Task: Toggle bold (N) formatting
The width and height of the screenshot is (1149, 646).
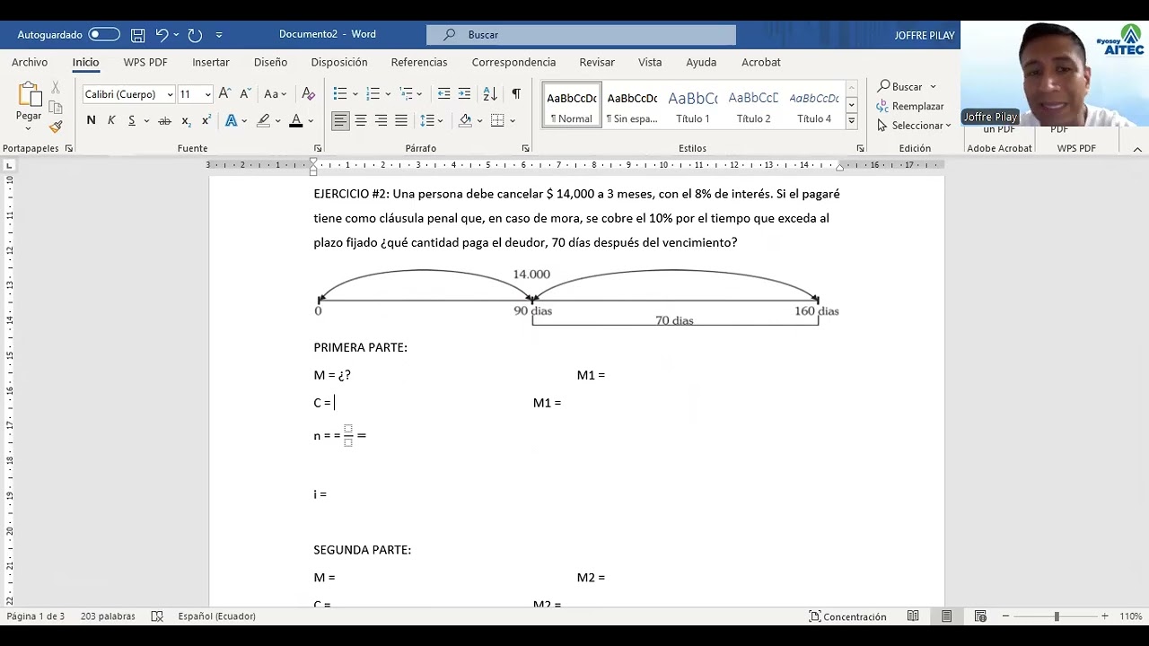Action: click(x=91, y=120)
